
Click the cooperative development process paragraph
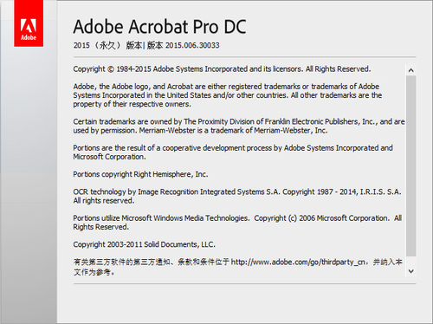(233, 152)
